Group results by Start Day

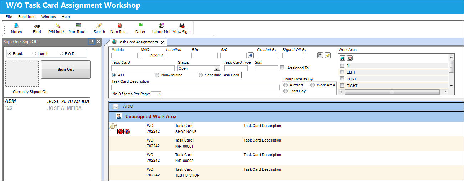click(x=285, y=91)
